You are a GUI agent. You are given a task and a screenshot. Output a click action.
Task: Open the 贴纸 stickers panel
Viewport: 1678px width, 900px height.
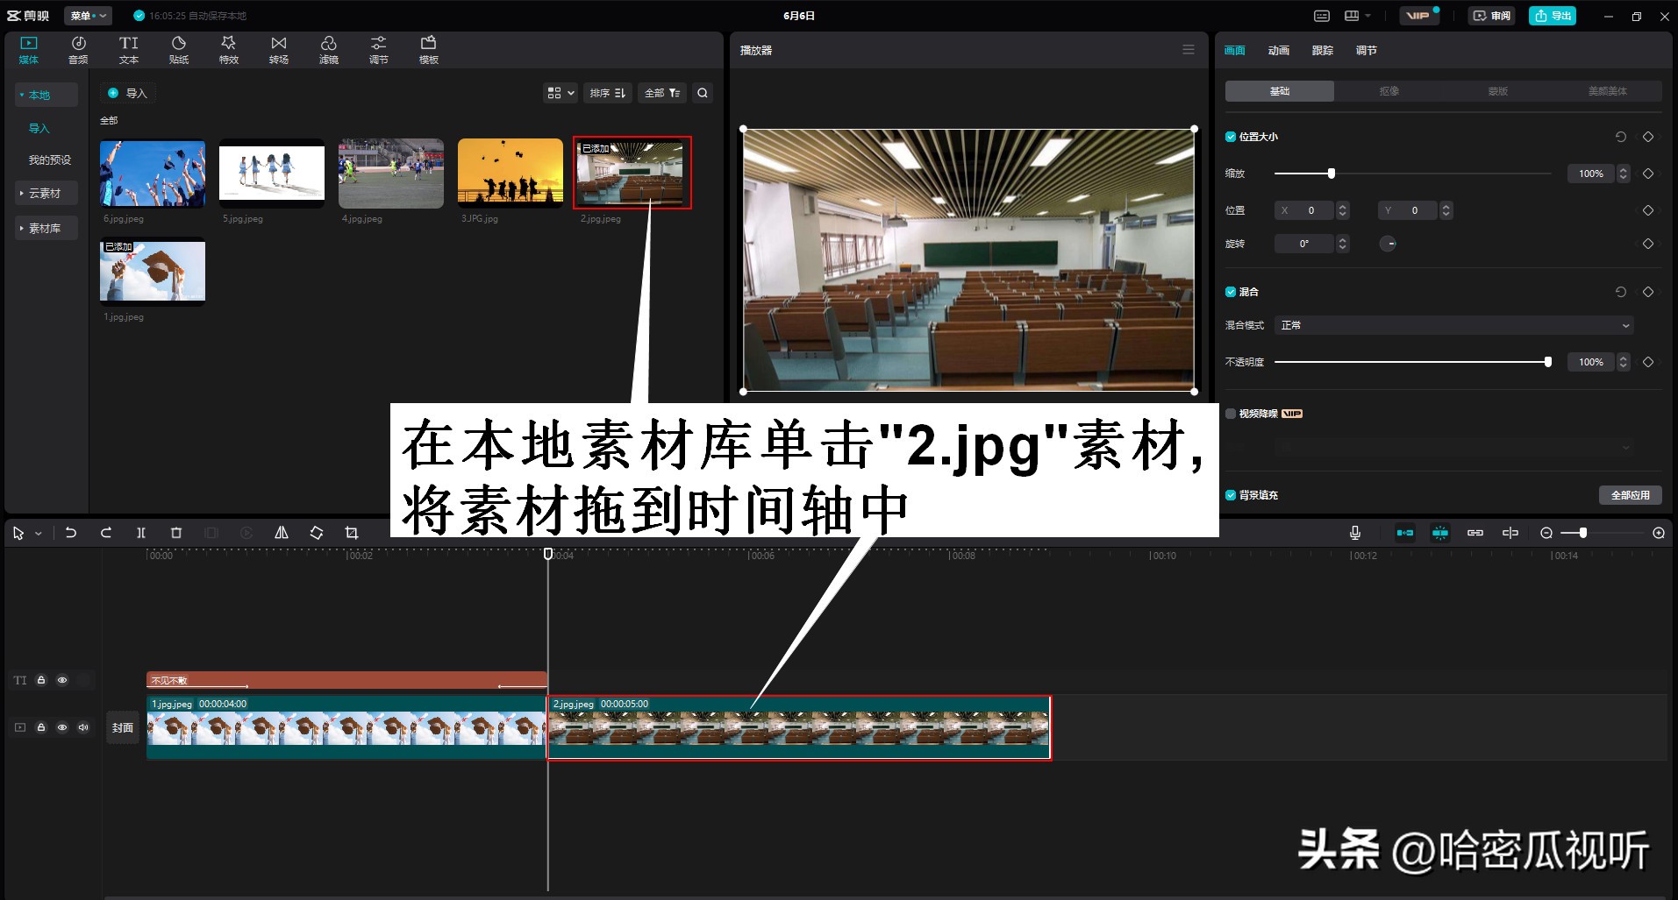tap(178, 48)
